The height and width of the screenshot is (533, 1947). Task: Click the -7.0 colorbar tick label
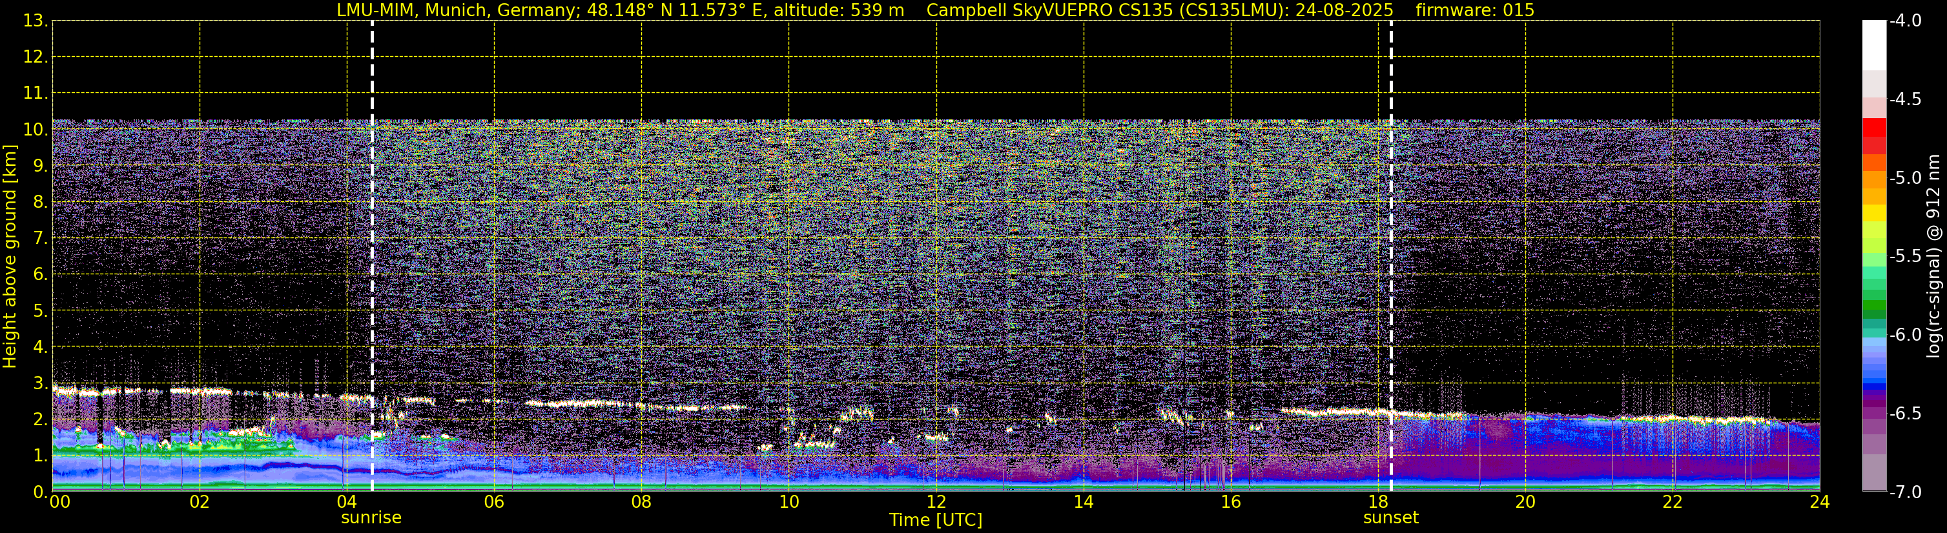click(x=1906, y=492)
